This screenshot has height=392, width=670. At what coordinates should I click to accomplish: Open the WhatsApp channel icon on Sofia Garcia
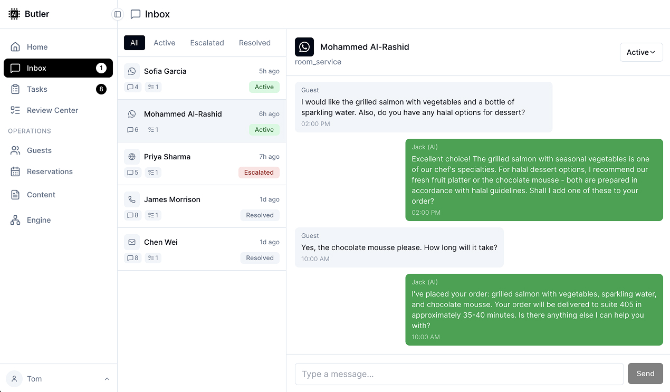[131, 71]
